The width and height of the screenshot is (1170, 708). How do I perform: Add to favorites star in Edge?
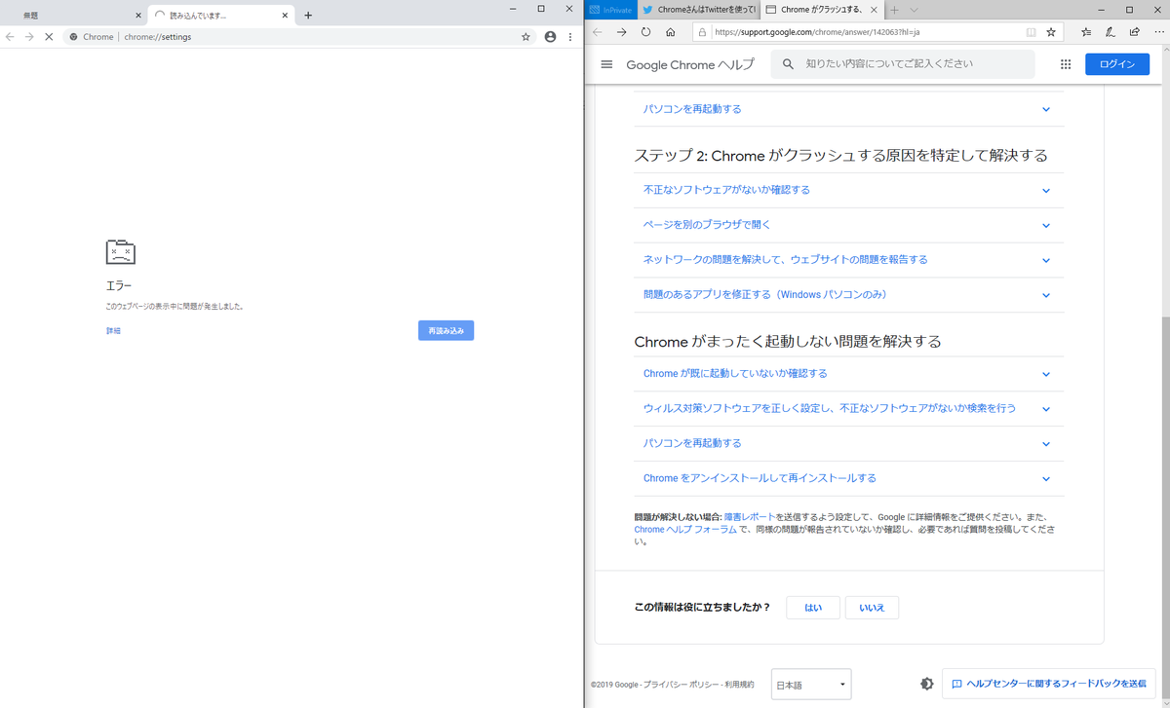[1051, 32]
